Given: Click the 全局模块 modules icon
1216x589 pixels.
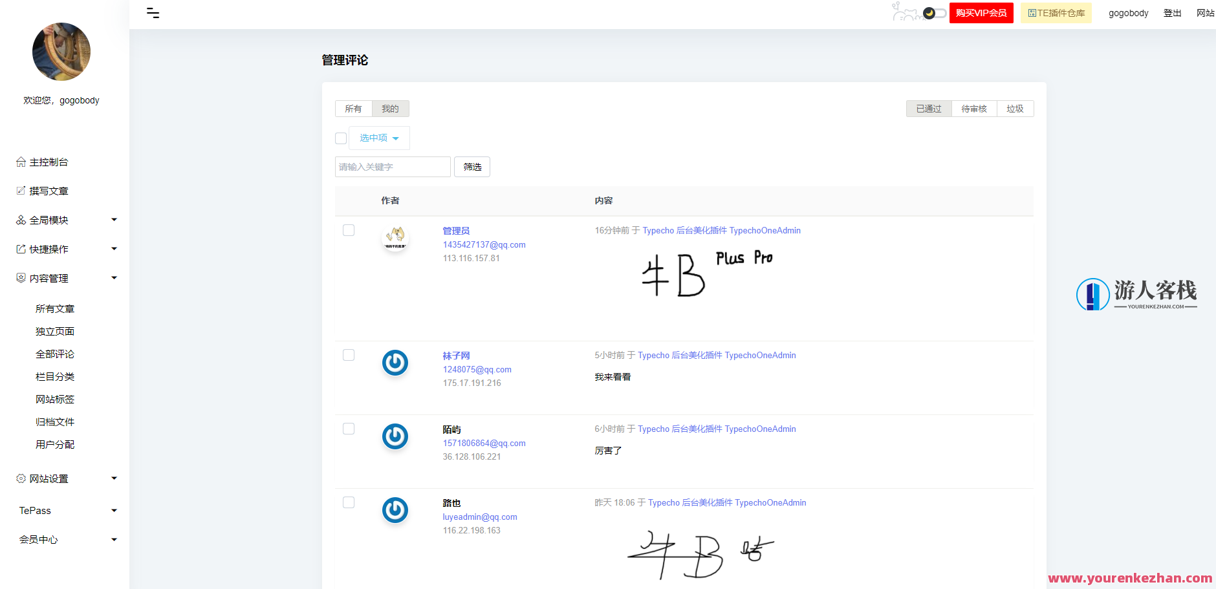Looking at the screenshot, I should point(20,220).
